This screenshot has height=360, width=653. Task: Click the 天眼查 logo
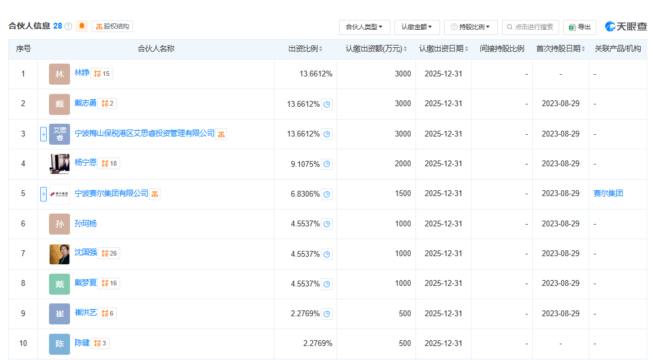pos(626,27)
